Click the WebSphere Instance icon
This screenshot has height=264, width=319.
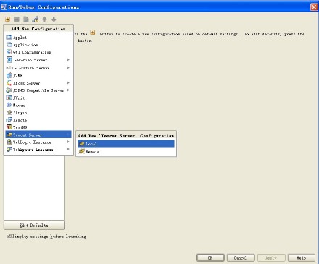point(9,150)
